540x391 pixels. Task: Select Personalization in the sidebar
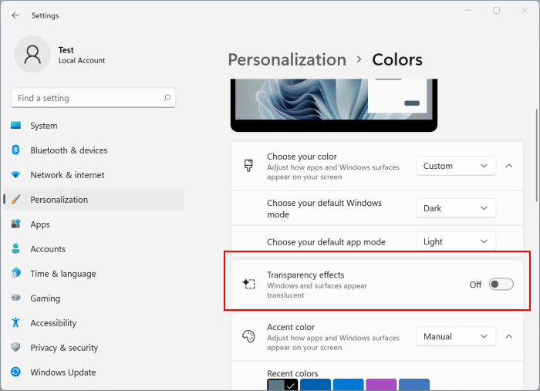pyautogui.click(x=93, y=199)
